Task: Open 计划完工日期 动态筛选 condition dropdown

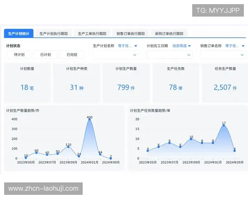Action: click(x=181, y=46)
